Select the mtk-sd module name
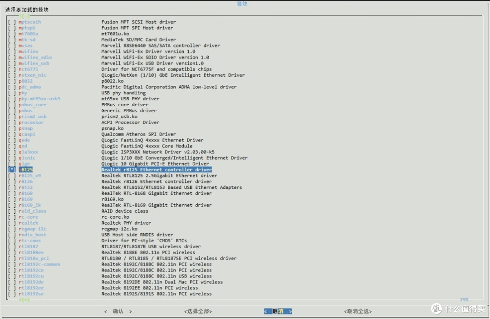490x319 pixels. pos(27,39)
